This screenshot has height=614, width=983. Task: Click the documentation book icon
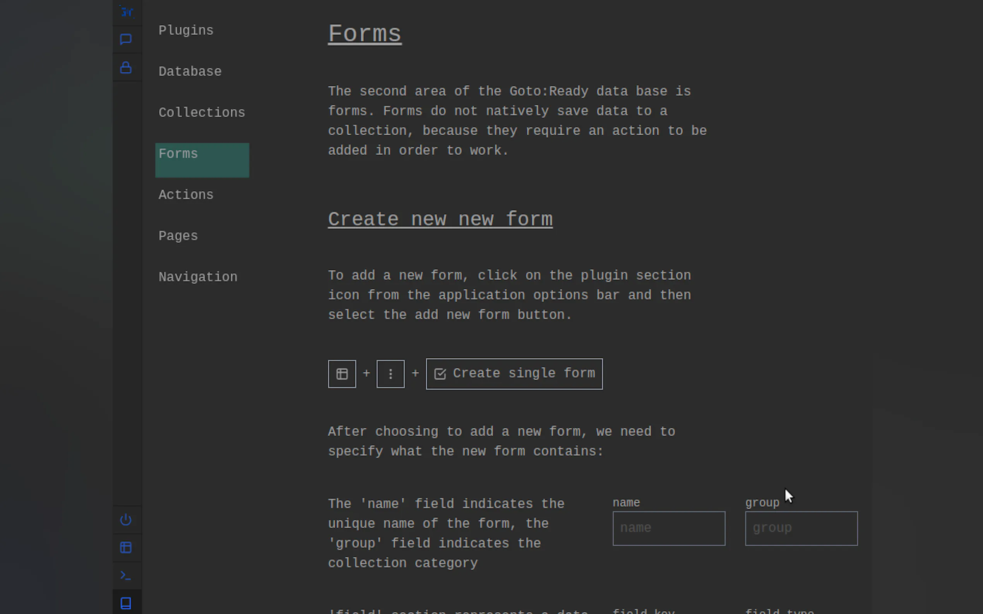click(126, 603)
